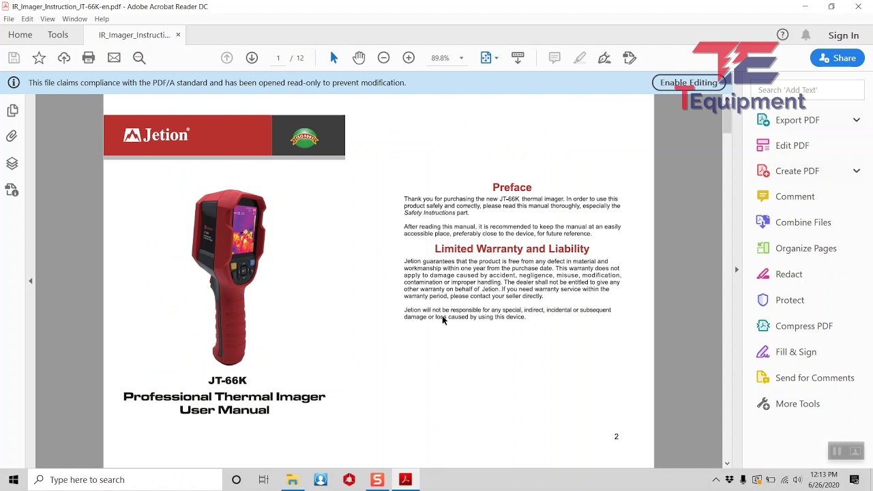Open Task View on taskbar
The image size is (873, 491).
pos(264,479)
